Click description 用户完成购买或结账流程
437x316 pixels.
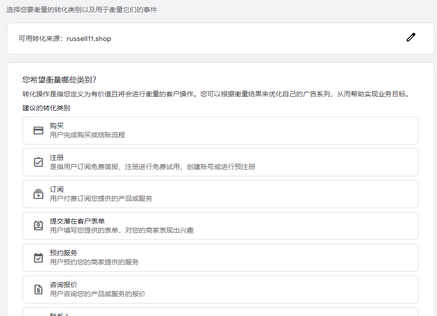coord(87,135)
